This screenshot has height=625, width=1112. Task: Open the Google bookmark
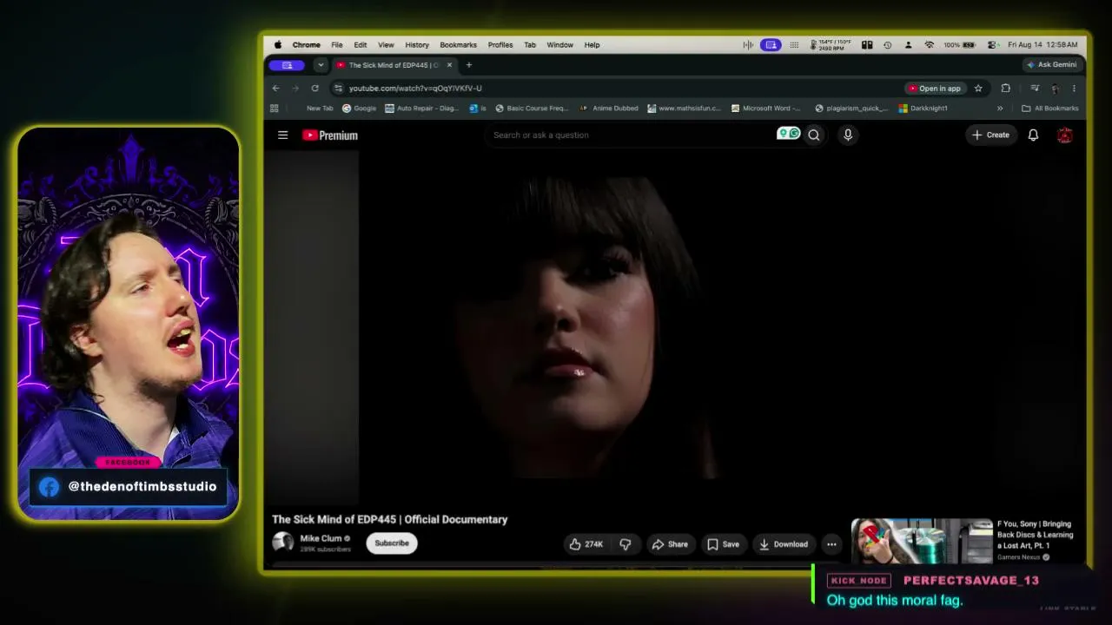point(359,109)
